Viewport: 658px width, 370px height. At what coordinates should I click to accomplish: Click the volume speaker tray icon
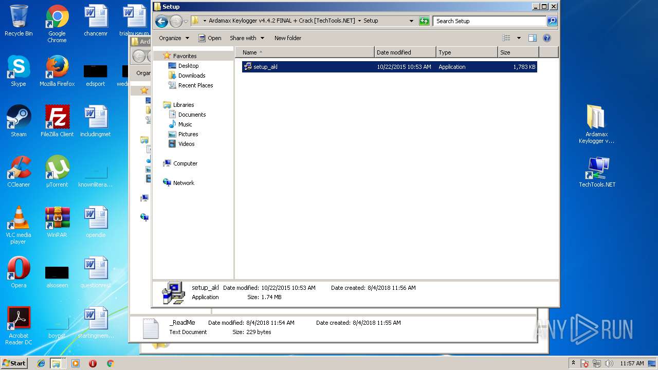(x=609, y=363)
